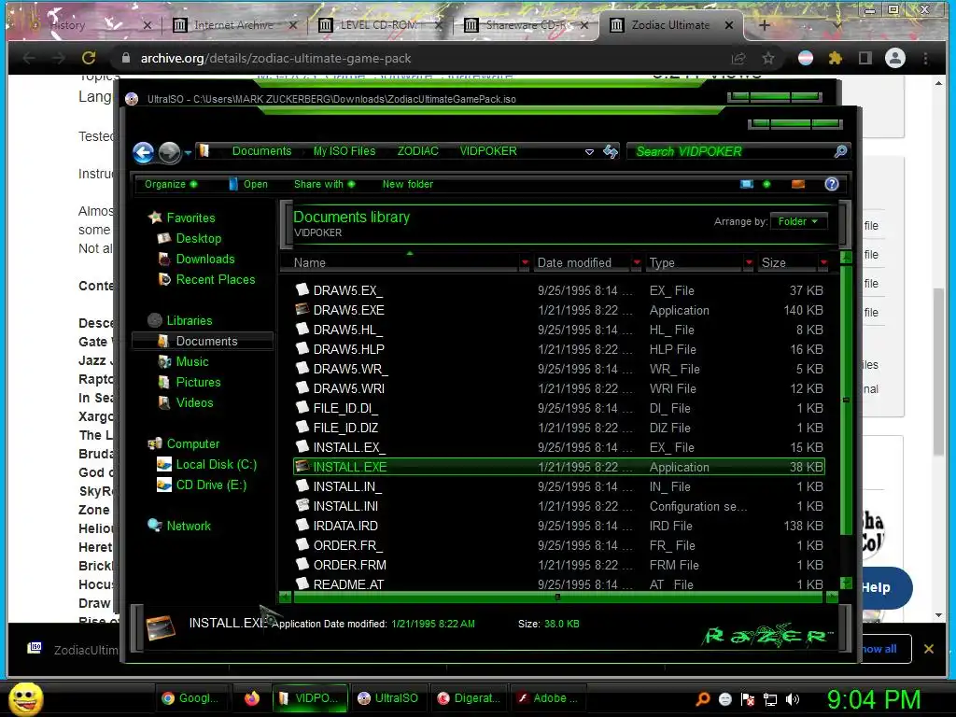Open CD Drive (E:)

[x=202, y=485]
